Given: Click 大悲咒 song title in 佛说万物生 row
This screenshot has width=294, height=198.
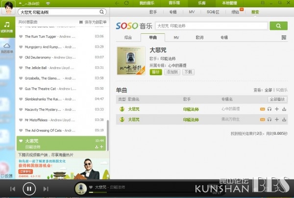Looking at the screenshot, I should coord(134,120).
